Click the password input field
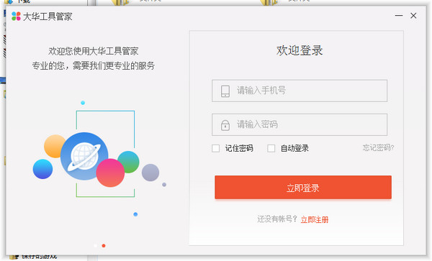The image size is (432, 261). pos(300,125)
